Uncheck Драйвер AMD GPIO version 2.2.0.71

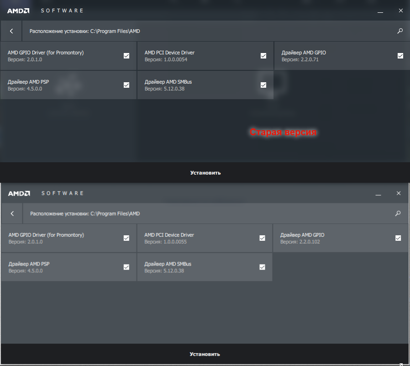click(400, 56)
